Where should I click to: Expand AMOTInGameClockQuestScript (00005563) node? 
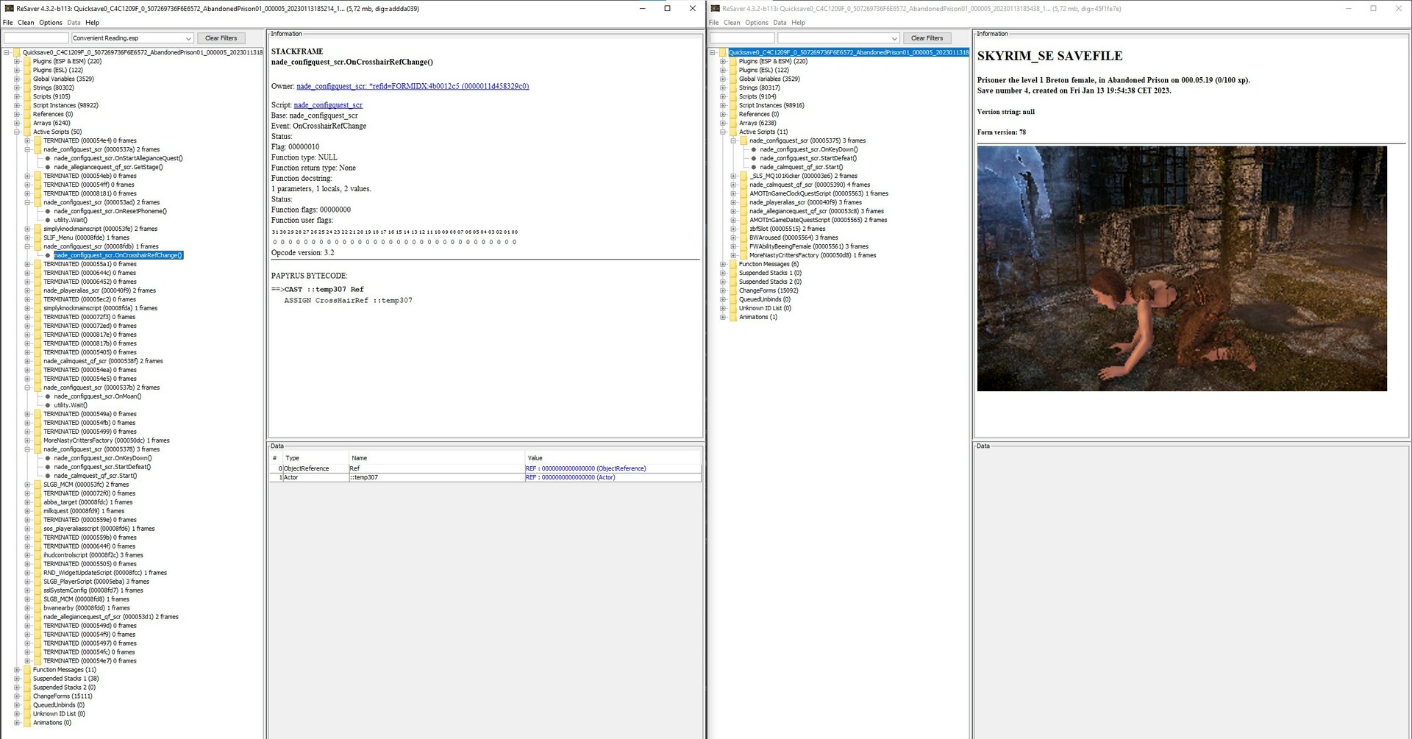(x=733, y=193)
